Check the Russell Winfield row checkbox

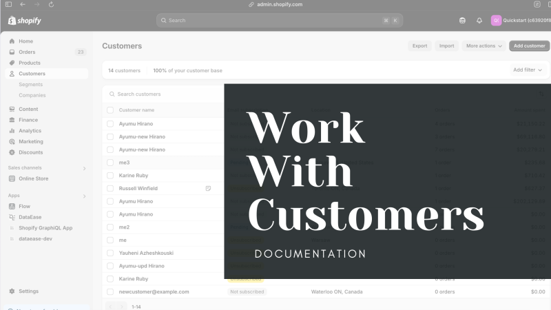tap(110, 188)
